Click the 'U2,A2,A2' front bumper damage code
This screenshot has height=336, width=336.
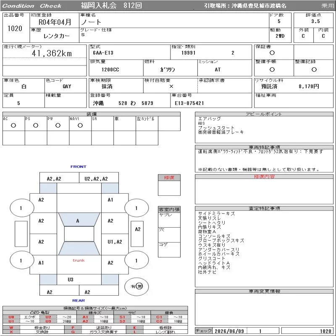pyautogui.click(x=96, y=179)
